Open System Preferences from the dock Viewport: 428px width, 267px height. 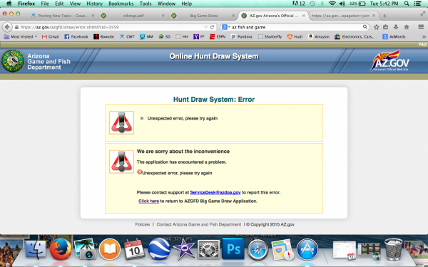pyautogui.click(x=208, y=249)
